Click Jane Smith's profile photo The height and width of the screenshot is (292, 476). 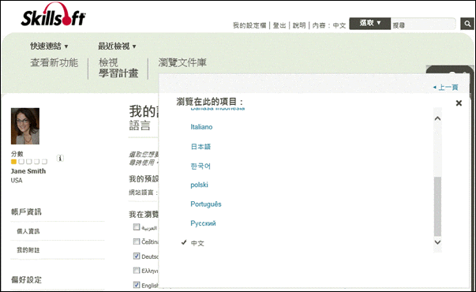25,126
